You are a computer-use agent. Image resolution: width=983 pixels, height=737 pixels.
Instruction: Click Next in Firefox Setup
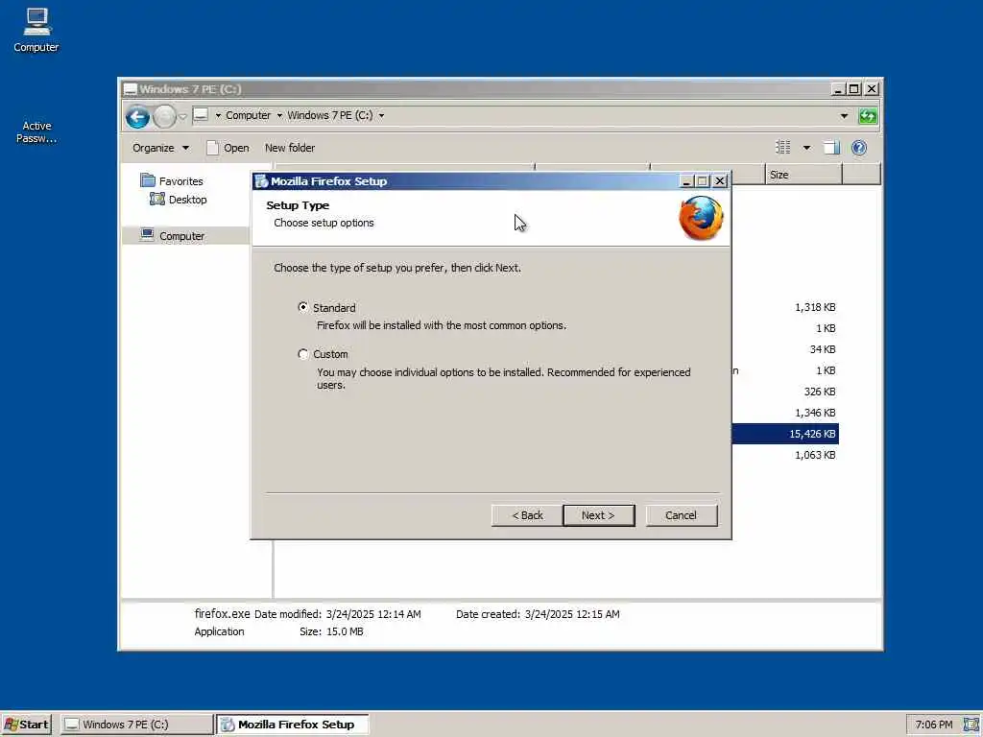[599, 515]
